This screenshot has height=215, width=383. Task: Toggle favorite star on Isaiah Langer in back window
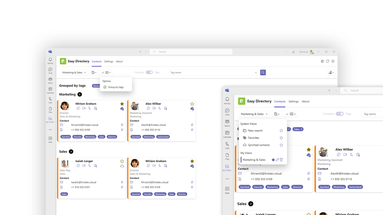[122, 161]
